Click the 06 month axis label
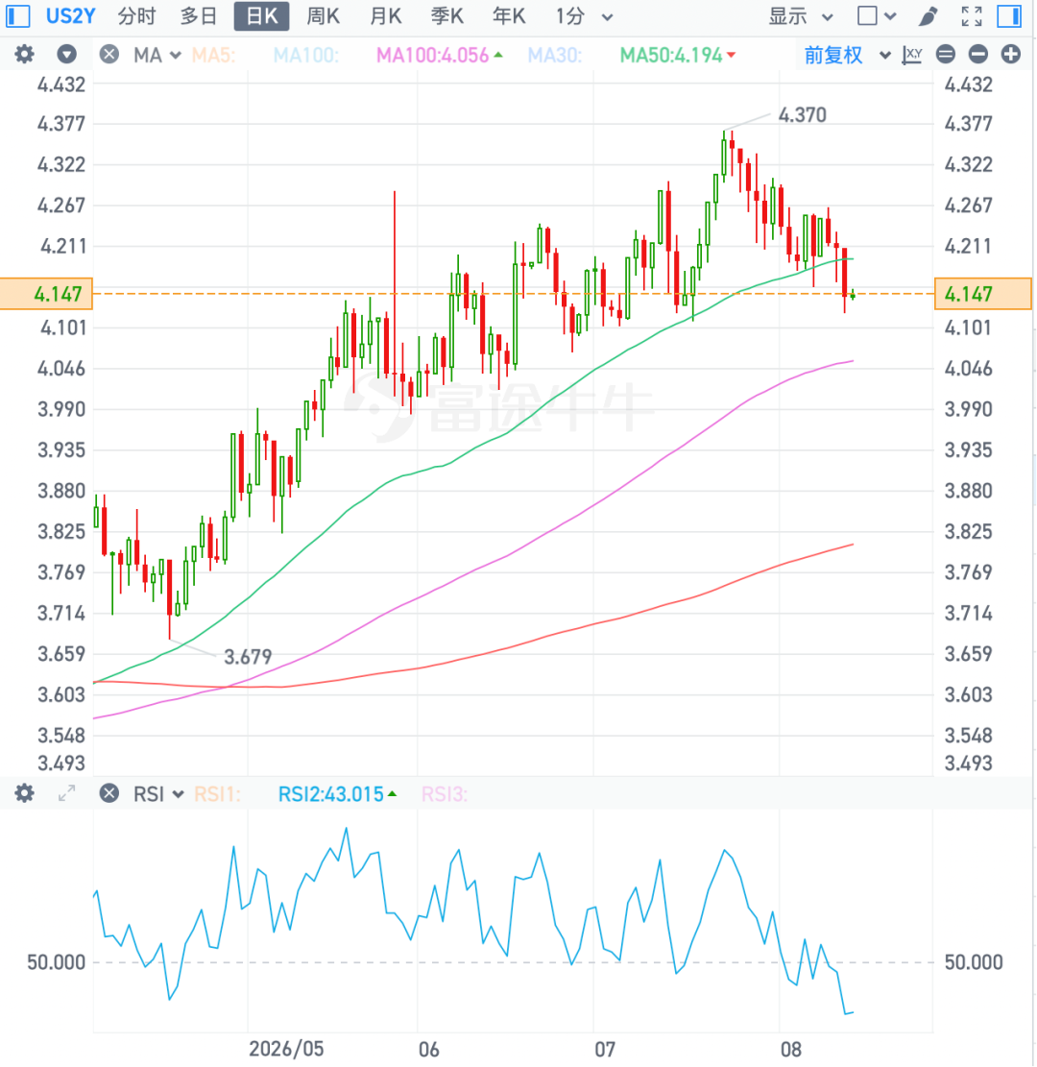 pyautogui.click(x=428, y=1049)
